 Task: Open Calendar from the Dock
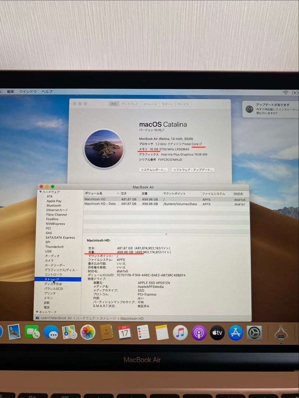124,333
